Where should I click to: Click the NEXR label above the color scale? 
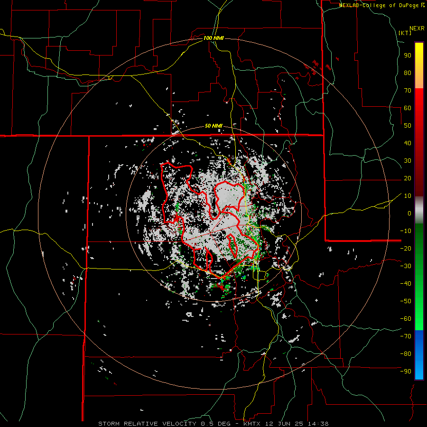click(417, 28)
